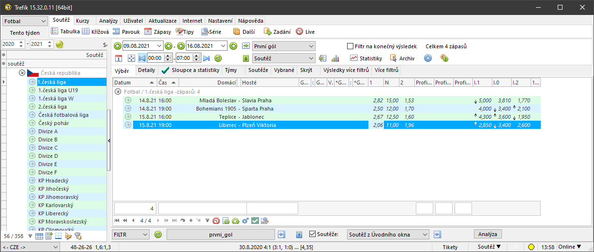Open the Live scores button
The width and height of the screenshot is (594, 252).
coord(305,31)
